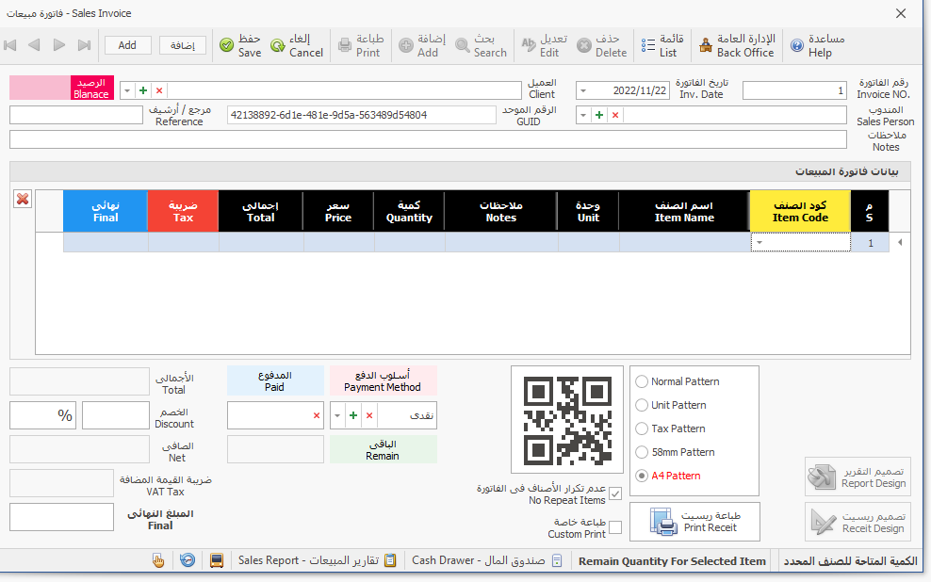This screenshot has width=931, height=582.
Task: Save the invoice with the green check
Action: point(240,45)
